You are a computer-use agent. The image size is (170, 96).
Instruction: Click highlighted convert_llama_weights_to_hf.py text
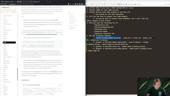[108, 38]
